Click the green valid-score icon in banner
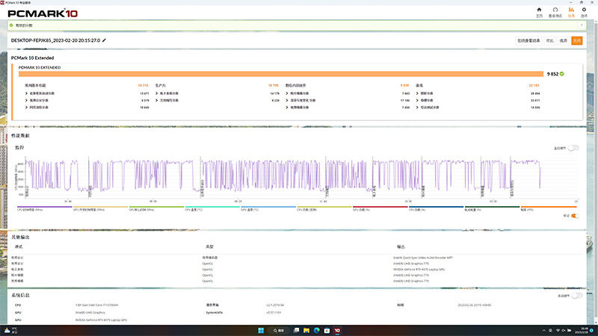This screenshot has height=336, width=598. [11, 25]
